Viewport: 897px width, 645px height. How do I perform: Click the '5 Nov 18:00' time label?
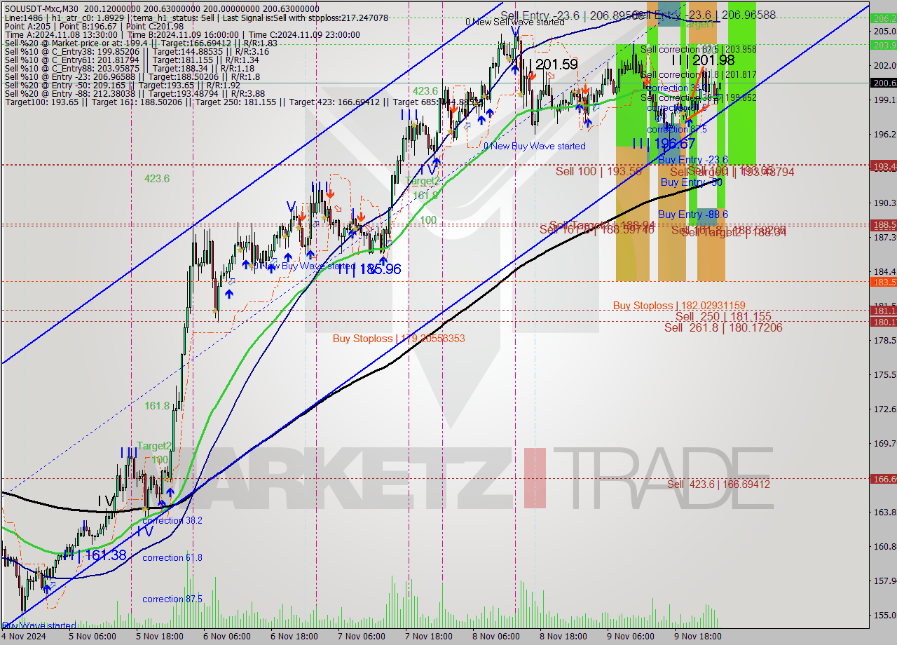pos(160,637)
